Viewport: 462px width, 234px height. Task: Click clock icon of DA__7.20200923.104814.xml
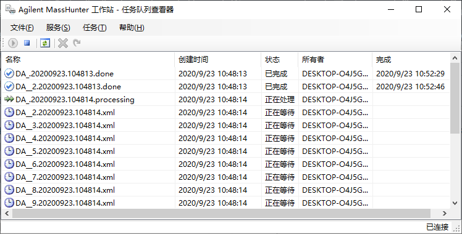tap(9, 177)
